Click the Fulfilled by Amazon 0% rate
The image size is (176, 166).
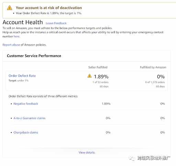click(161, 77)
